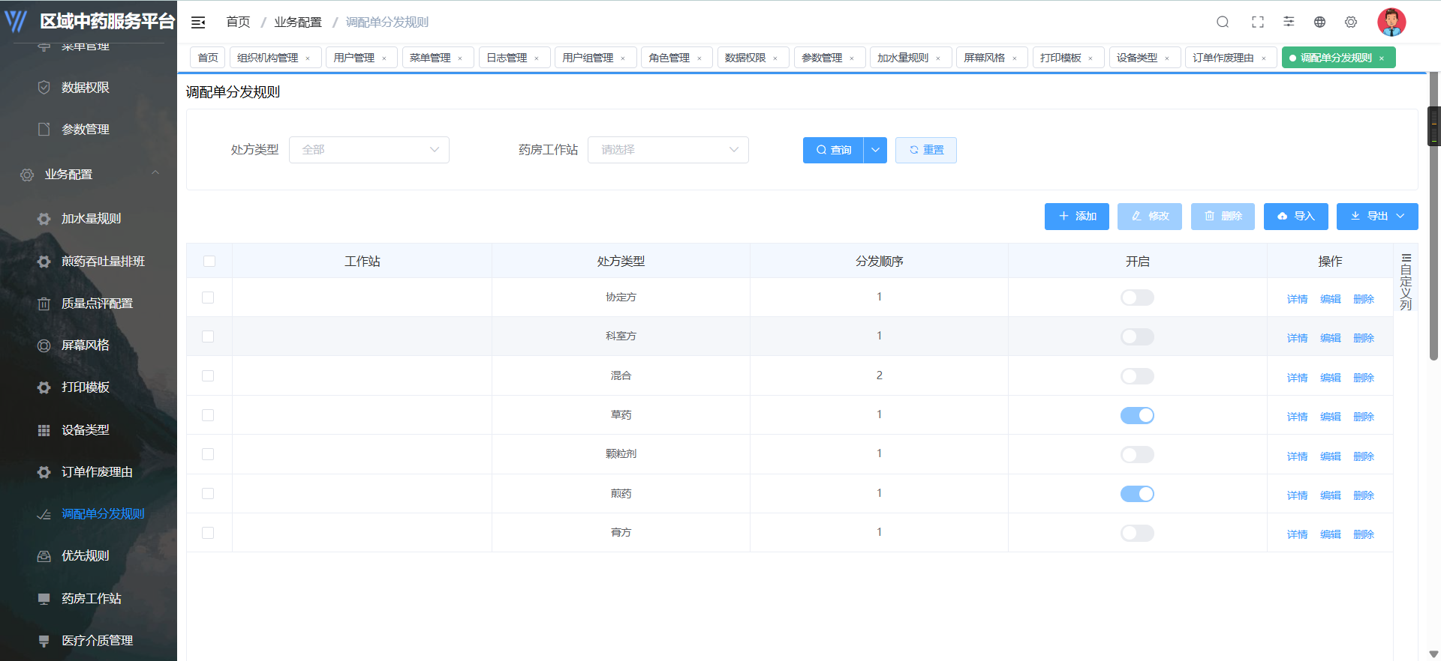Click 编辑 for the 草药 row
Screen dimensions: 1441x661
coord(1330,417)
